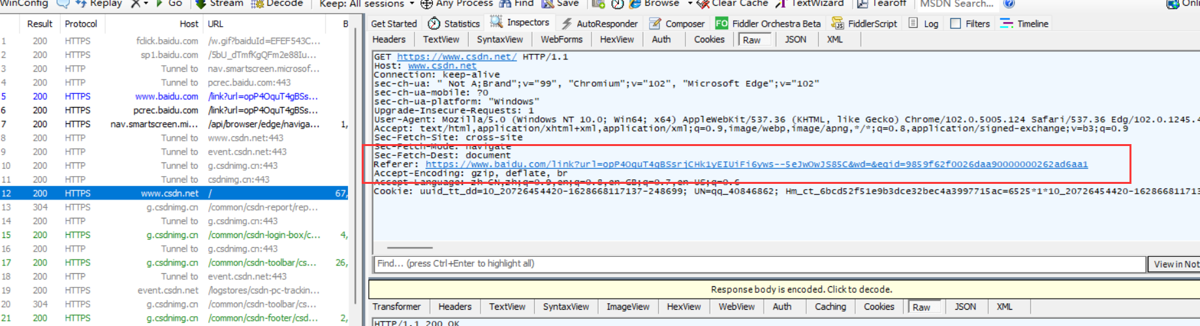Click the 'Response body is encoded' decode bar

point(784,289)
